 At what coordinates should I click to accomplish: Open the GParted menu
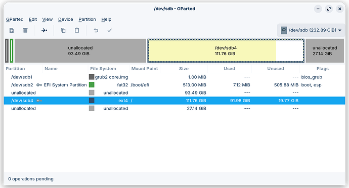(x=15, y=19)
